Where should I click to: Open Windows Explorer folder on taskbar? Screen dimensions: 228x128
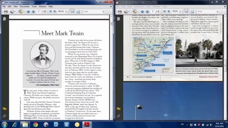(25, 125)
